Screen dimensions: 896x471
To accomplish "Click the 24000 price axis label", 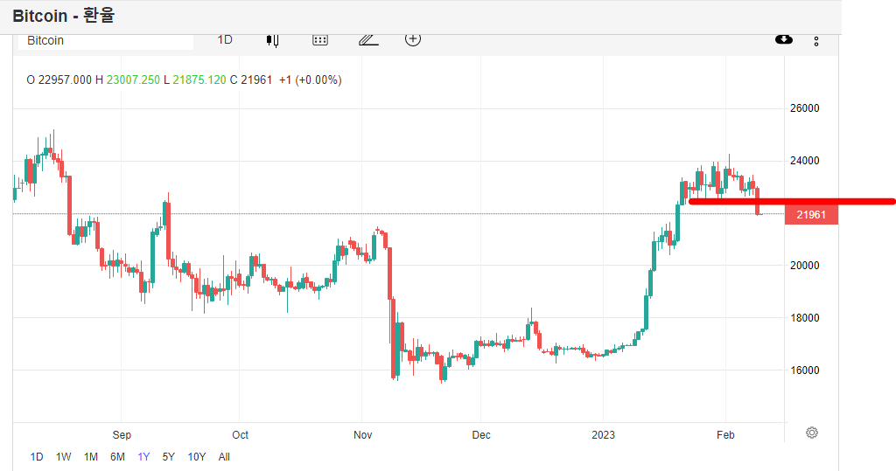I will 805,161.
